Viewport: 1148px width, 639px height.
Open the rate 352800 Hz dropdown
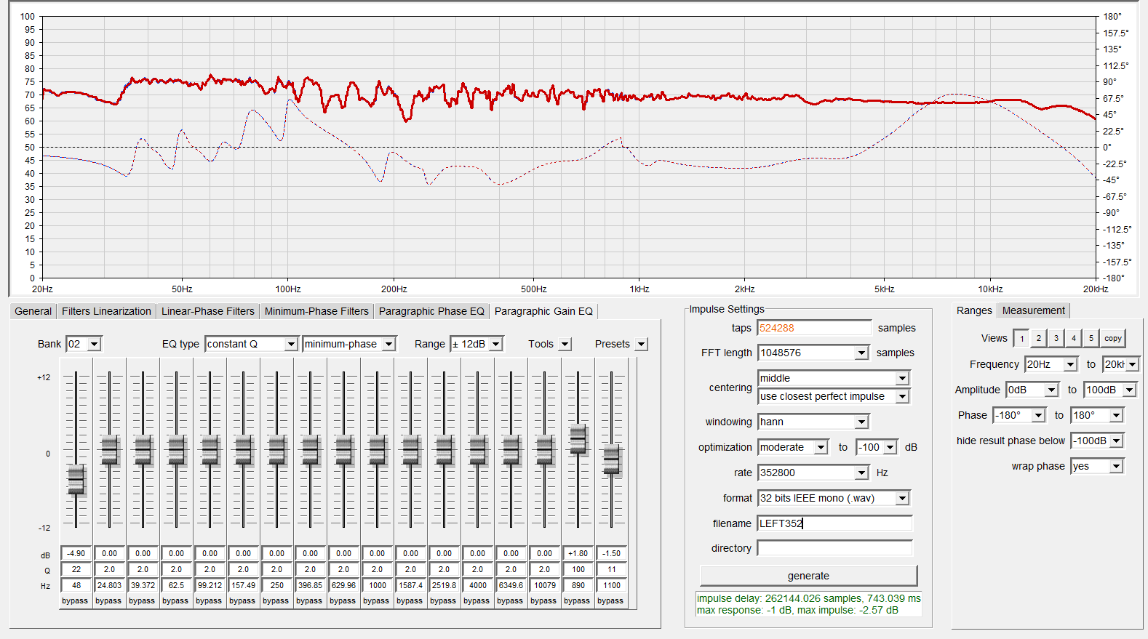click(x=861, y=473)
